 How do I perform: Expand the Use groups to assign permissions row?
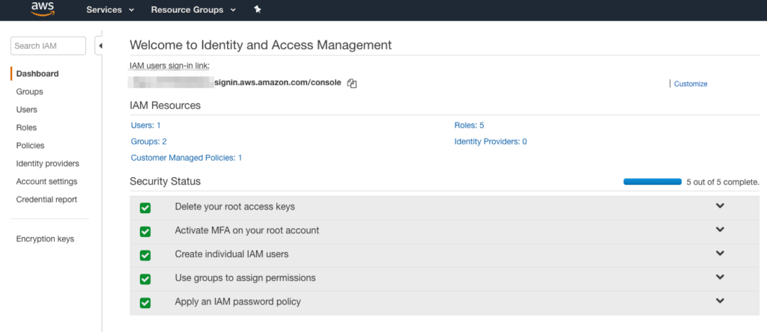[x=720, y=277]
